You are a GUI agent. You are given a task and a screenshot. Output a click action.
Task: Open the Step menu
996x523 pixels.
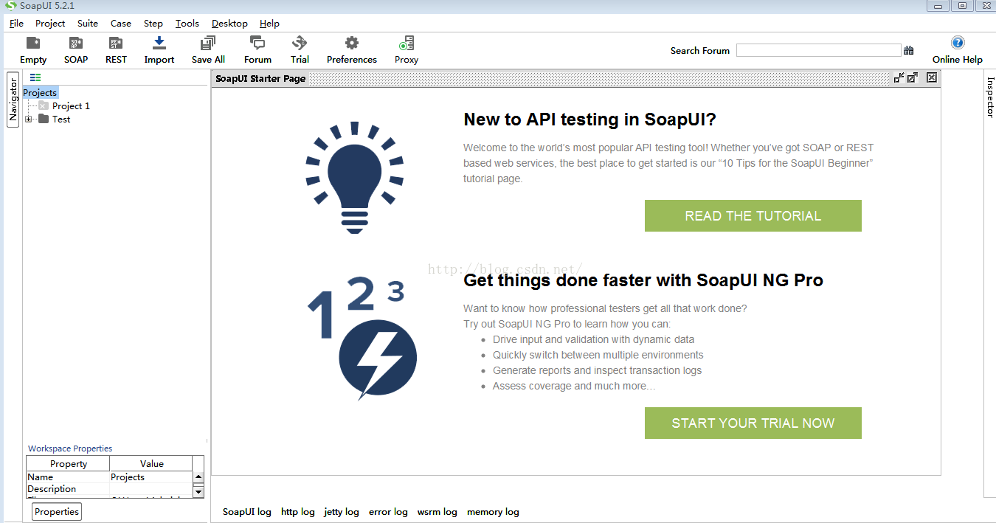pos(153,23)
